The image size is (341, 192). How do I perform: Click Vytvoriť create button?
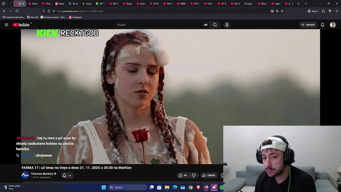(308, 25)
